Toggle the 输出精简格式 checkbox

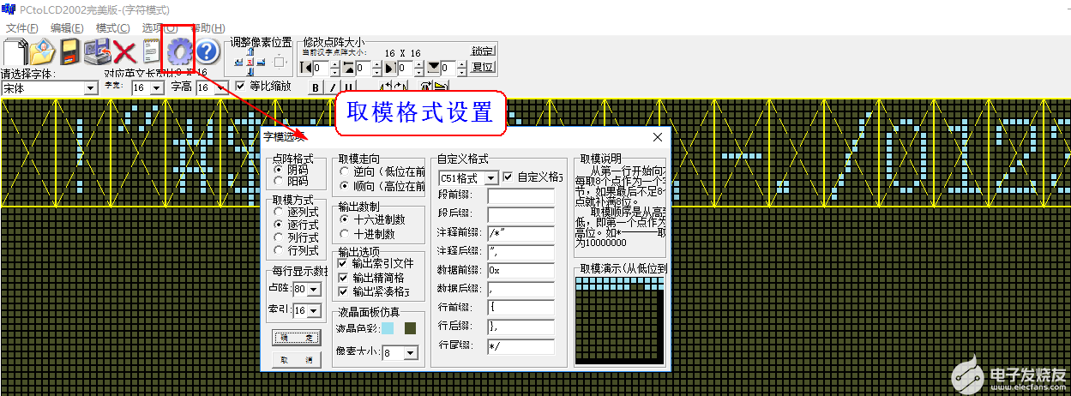click(344, 278)
